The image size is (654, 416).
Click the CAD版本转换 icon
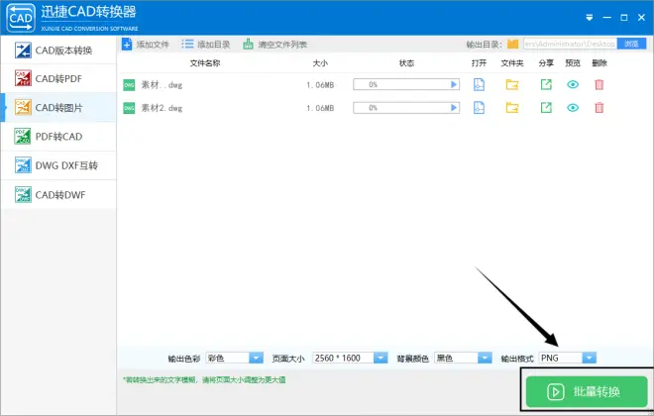23,51
